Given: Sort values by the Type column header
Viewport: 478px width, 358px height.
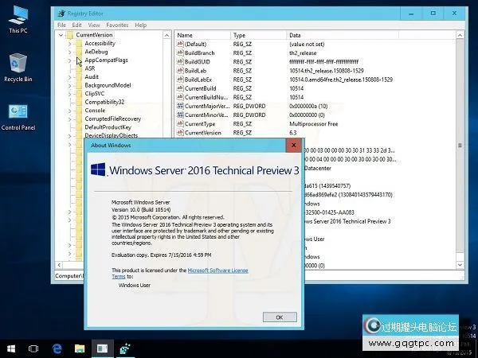Looking at the screenshot, I should point(240,35).
